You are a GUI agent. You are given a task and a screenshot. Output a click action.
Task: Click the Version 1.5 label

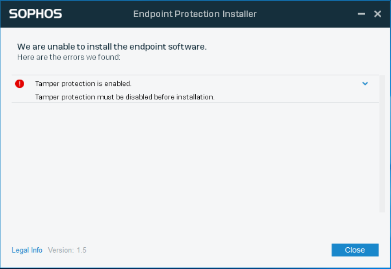coord(67,250)
